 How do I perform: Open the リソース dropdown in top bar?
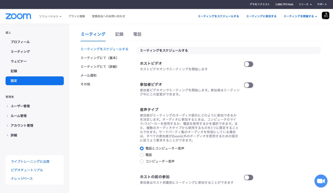[305, 4]
